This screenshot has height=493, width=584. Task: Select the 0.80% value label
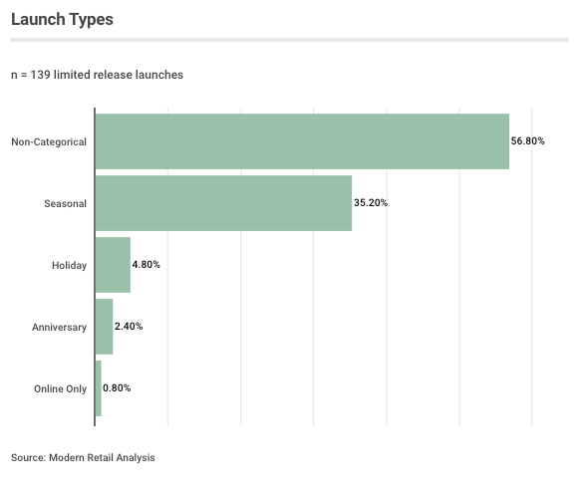point(117,388)
